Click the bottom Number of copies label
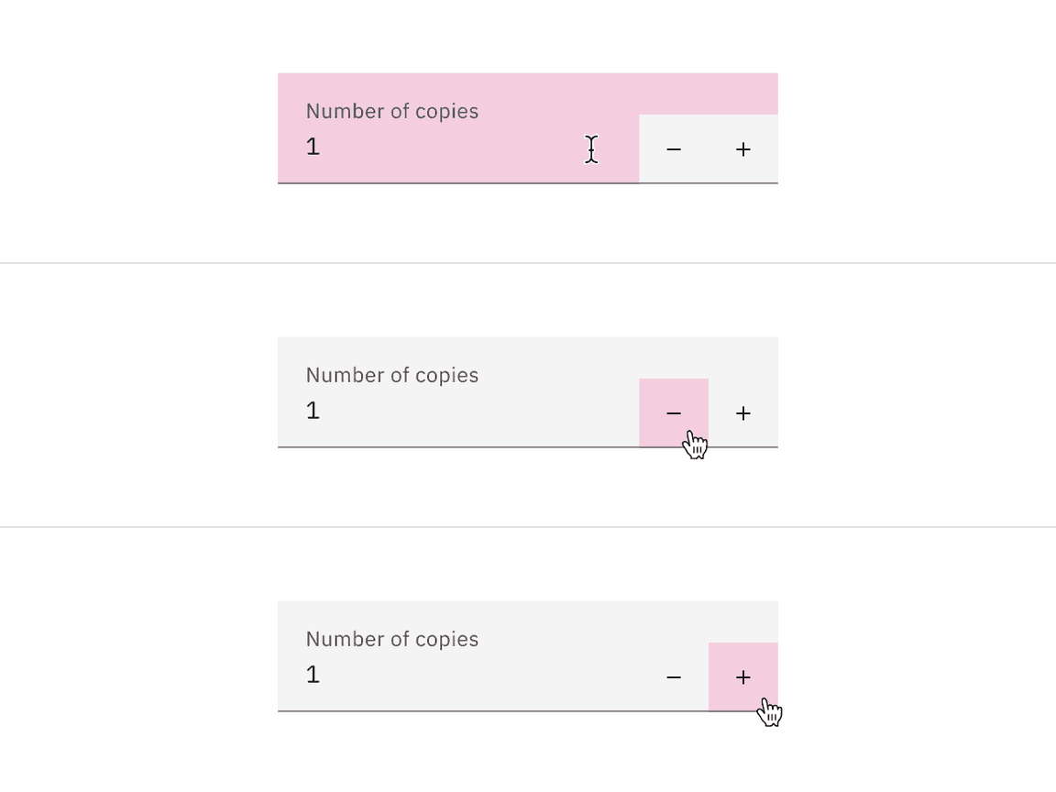Screen dimensions: 1056x792 click(x=391, y=639)
